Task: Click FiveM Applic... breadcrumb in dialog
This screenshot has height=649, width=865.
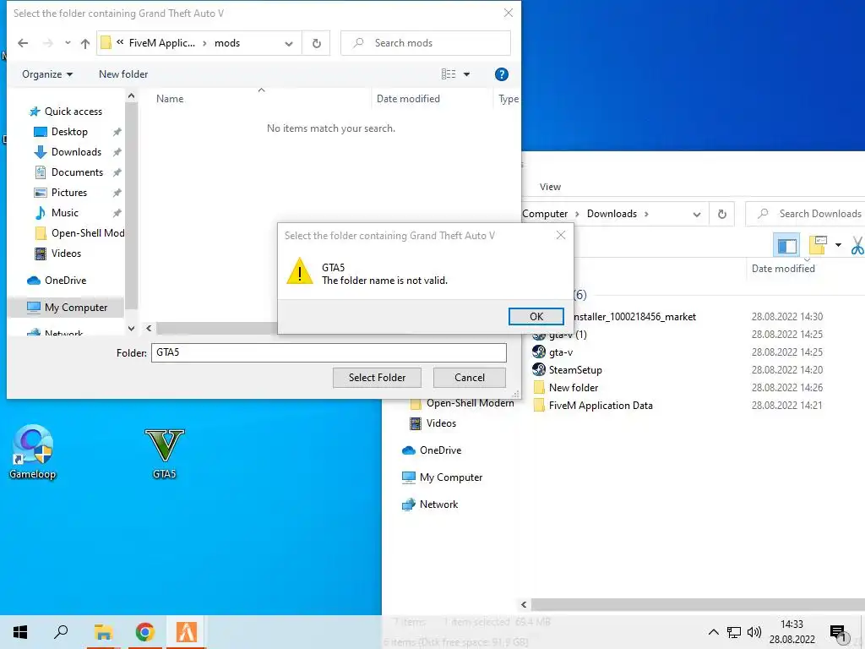Action: coord(161,43)
